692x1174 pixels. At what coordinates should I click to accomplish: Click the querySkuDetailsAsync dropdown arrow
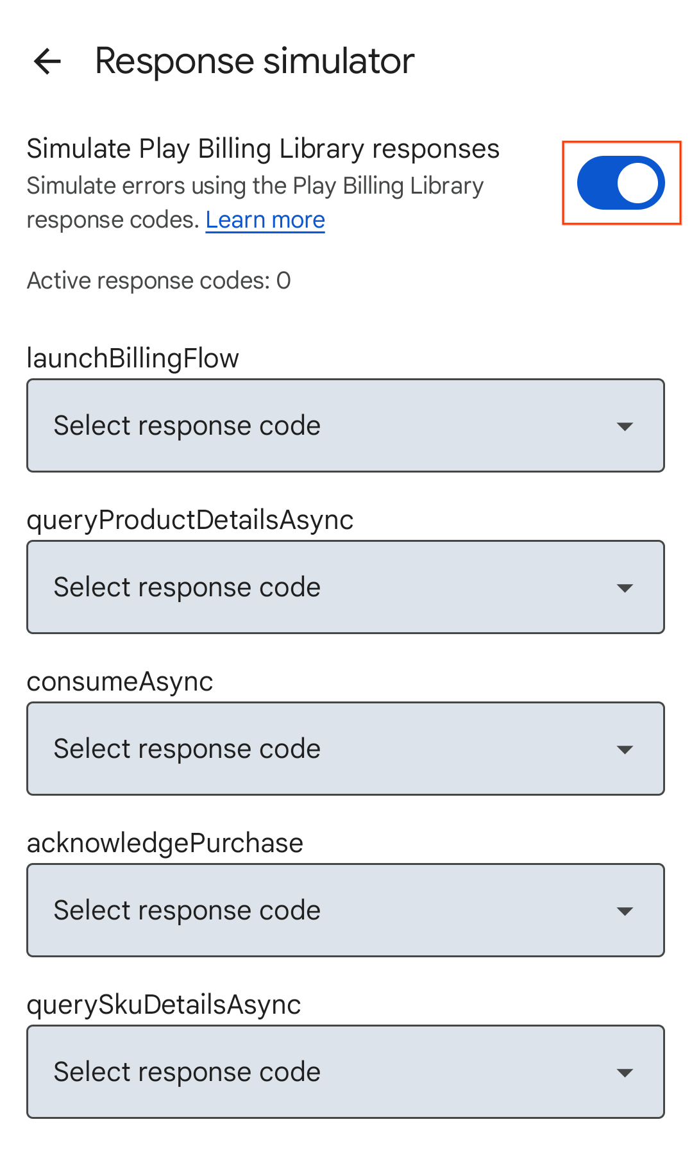[626, 1072]
